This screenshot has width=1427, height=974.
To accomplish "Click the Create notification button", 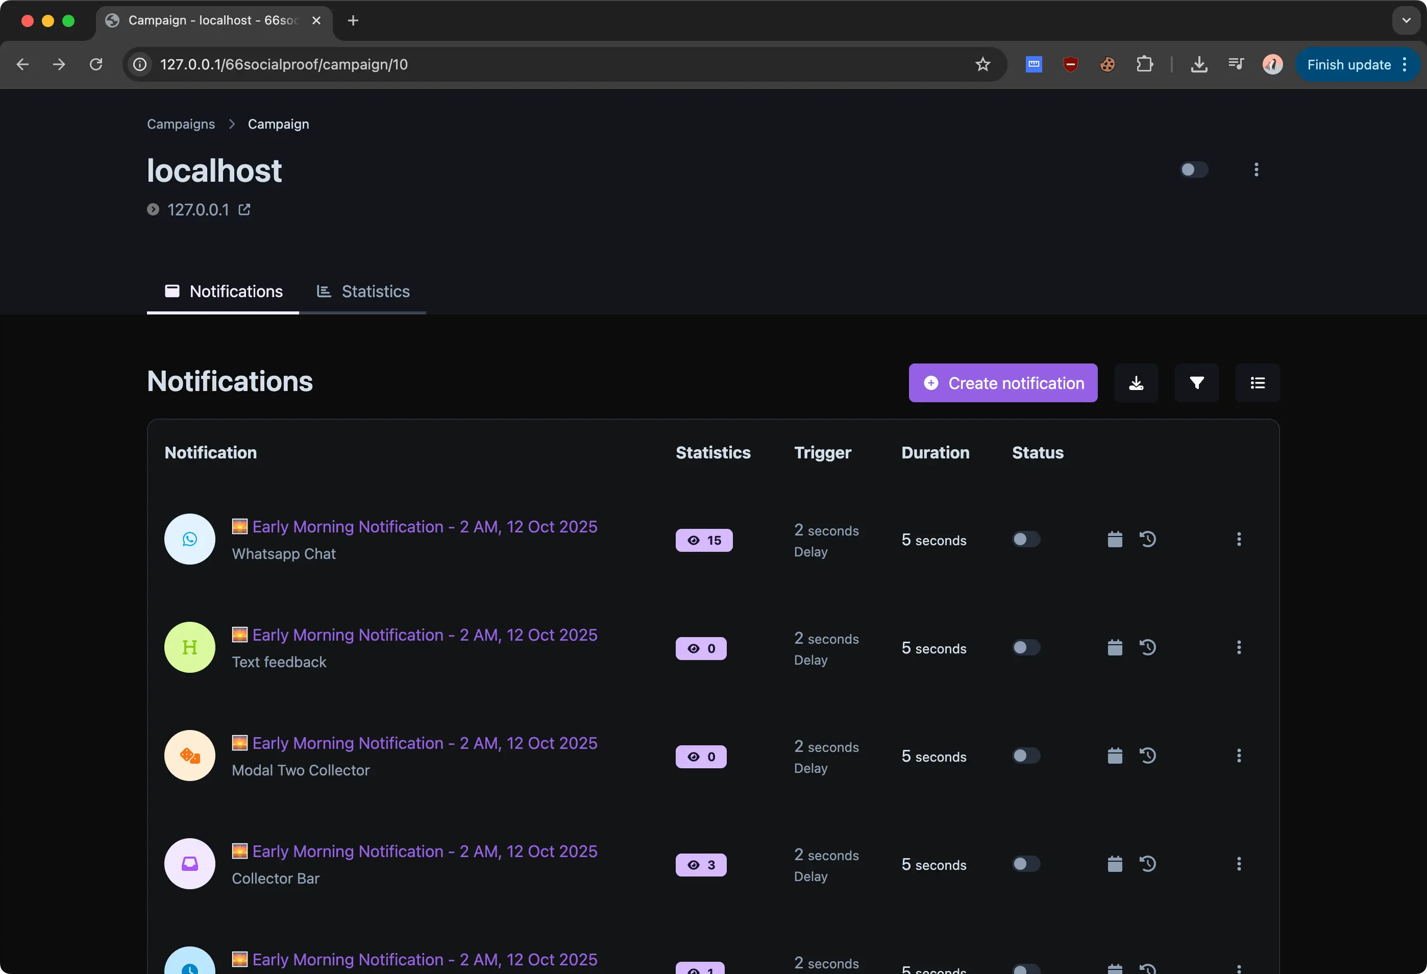I will click(x=1003, y=383).
